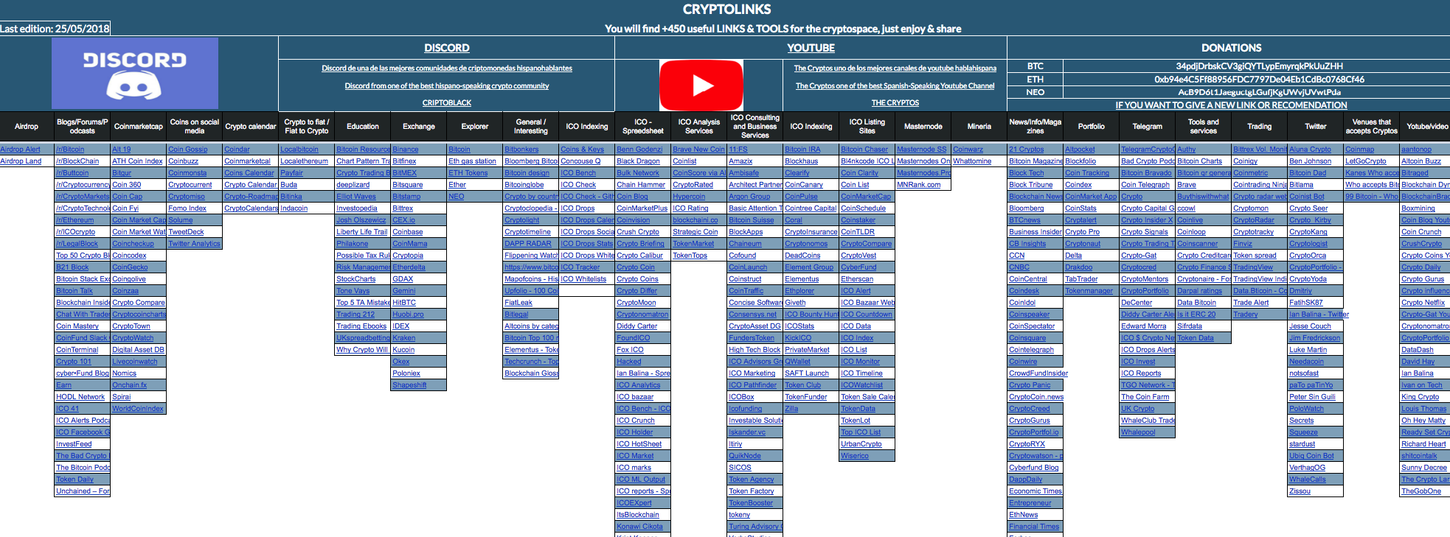Viewport: 1450px width, 537px height.
Task: Open the TokenTops link
Action: tap(690, 256)
